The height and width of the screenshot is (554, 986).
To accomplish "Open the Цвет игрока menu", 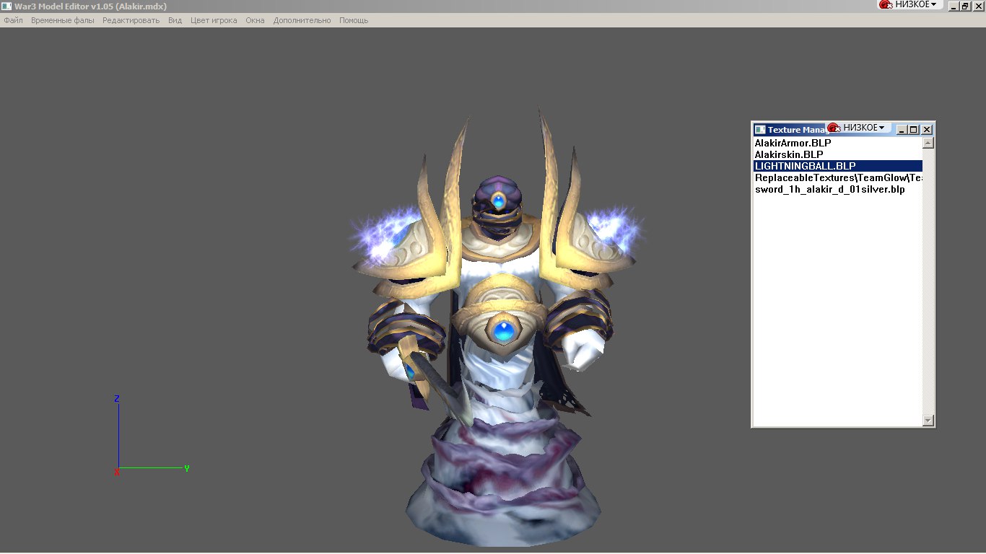I will coord(214,20).
